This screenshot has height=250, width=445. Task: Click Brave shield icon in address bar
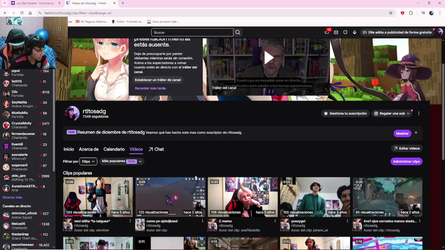tap(402, 13)
